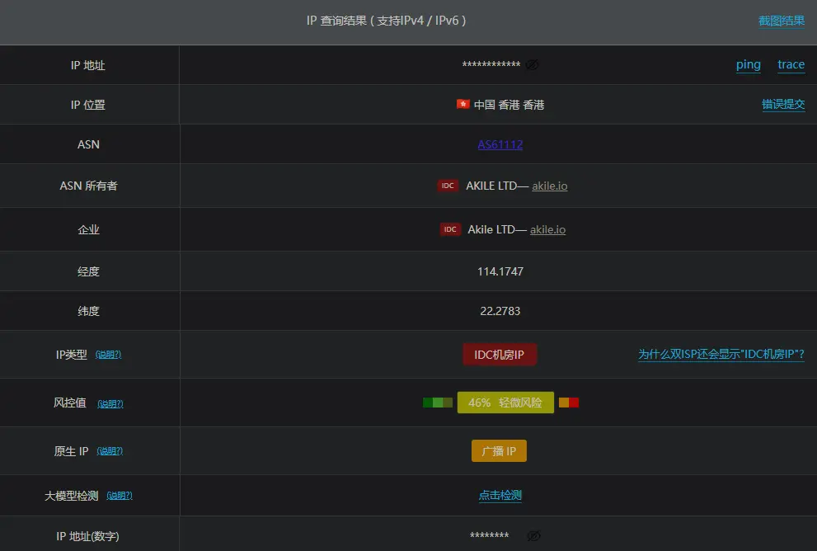The height and width of the screenshot is (551, 817).
Task: Click the green low-risk bar indicator
Action: 437,403
